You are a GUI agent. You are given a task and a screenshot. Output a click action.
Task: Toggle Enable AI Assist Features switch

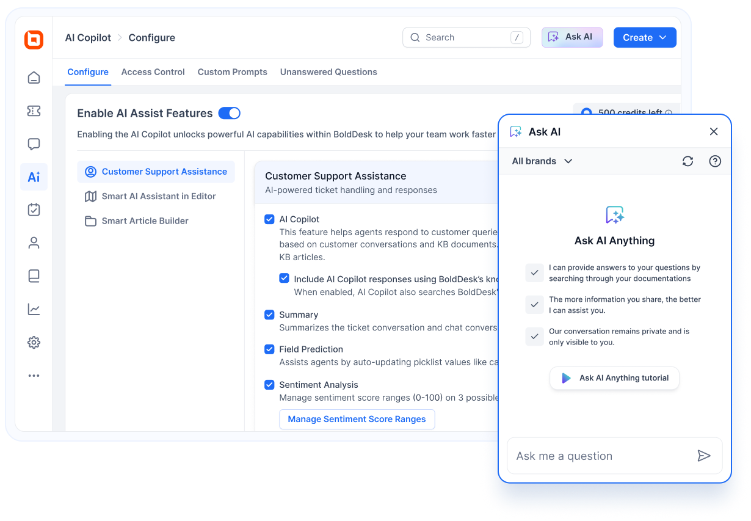coord(230,113)
